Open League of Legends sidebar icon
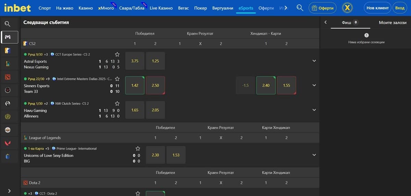 pyautogui.click(x=8, y=64)
